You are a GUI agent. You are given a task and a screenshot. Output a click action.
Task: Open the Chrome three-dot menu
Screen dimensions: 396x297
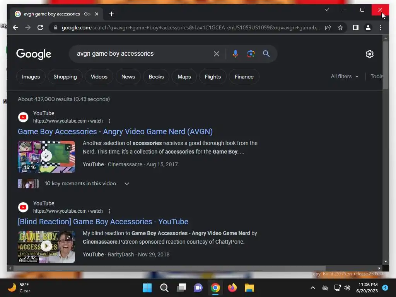pos(381,27)
